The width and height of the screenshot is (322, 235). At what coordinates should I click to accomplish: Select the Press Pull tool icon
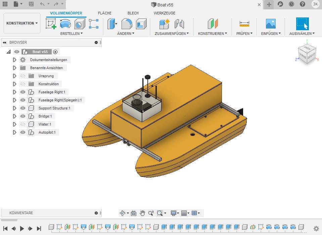pyautogui.click(x=112, y=24)
